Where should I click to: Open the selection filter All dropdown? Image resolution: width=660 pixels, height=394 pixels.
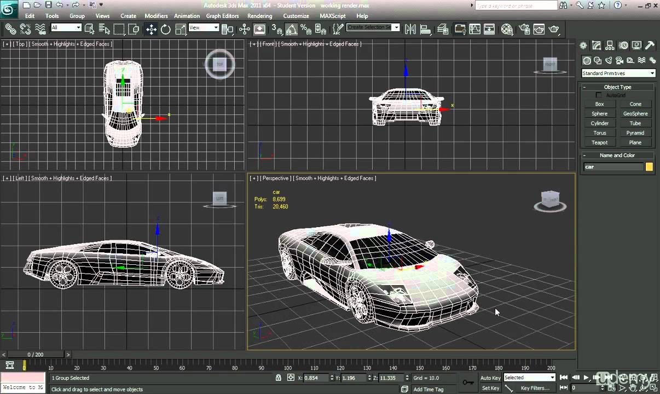tap(66, 28)
